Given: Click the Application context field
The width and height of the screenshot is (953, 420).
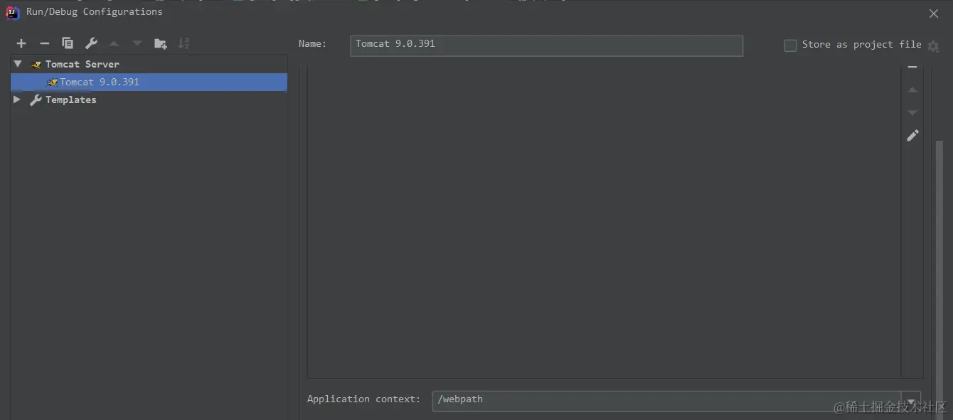Looking at the screenshot, I should pyautogui.click(x=666, y=400).
